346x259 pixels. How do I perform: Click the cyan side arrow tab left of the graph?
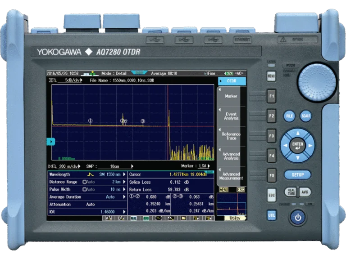tap(51, 142)
